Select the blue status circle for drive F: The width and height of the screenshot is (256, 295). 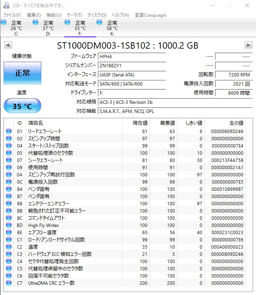click(67, 22)
